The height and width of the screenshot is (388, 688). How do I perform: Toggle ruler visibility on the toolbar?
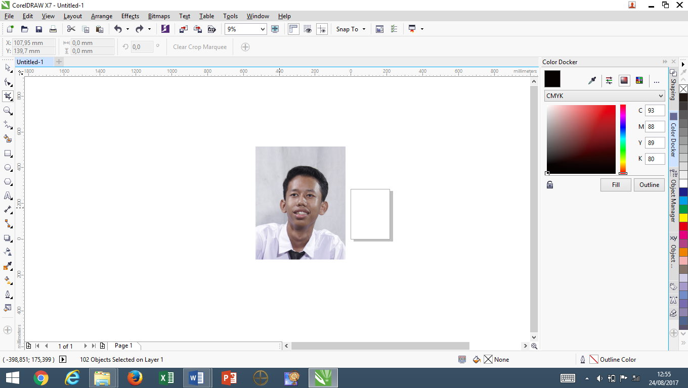pyautogui.click(x=293, y=29)
